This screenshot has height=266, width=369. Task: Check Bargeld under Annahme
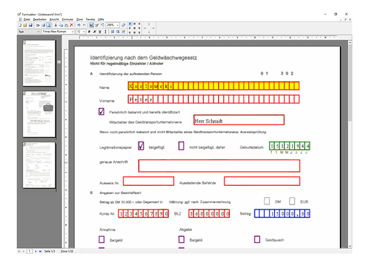101,239
